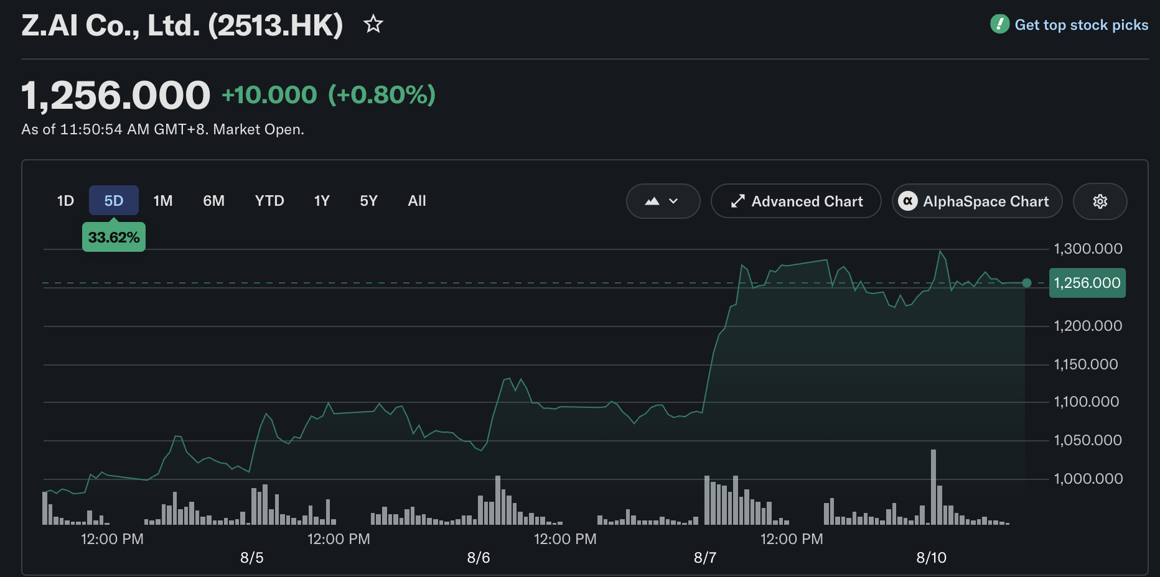Click the tallest volume bar on 8/10
The height and width of the screenshot is (577, 1160).
[933, 487]
